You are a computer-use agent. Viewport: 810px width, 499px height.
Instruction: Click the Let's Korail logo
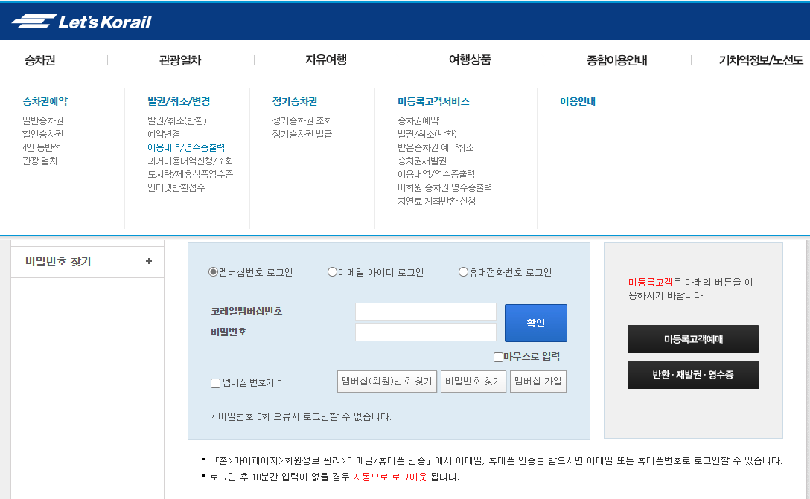coord(89,21)
